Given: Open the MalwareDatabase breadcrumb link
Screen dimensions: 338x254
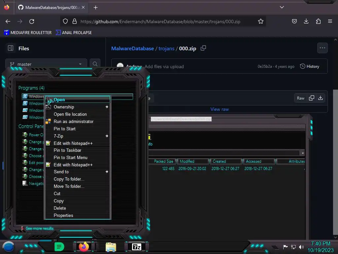Looking at the screenshot, I should click(132, 48).
